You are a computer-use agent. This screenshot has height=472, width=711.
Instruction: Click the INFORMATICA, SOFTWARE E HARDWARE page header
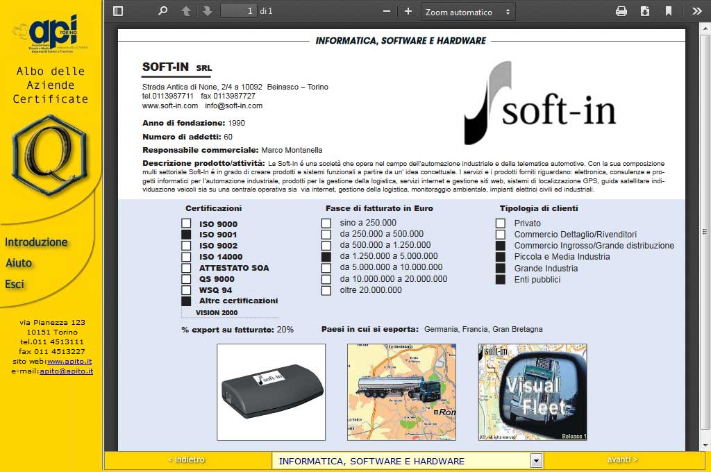coord(401,41)
